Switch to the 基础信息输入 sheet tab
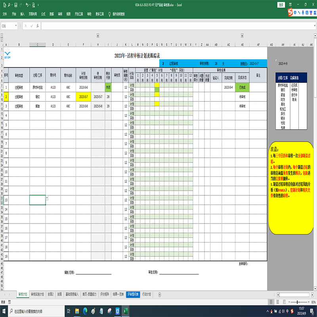The height and width of the screenshot is (317, 317). (x=72, y=294)
